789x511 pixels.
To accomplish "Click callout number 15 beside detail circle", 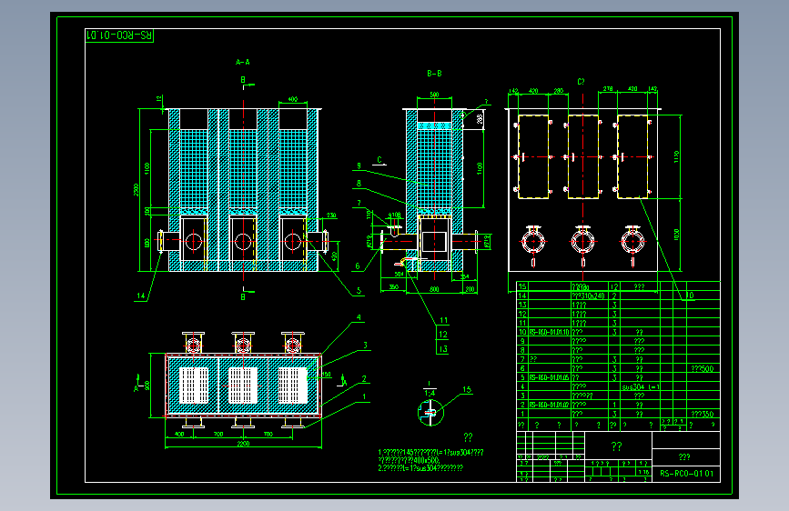I will 467,389.
